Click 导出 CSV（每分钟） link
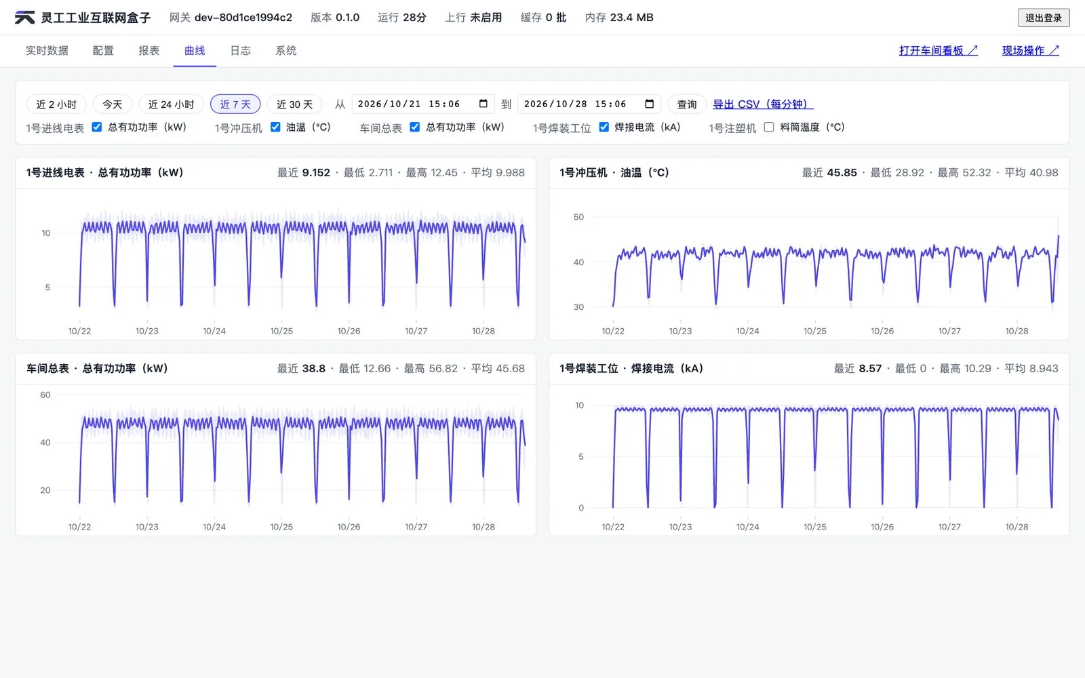Image resolution: width=1085 pixels, height=678 pixels. [x=763, y=104]
